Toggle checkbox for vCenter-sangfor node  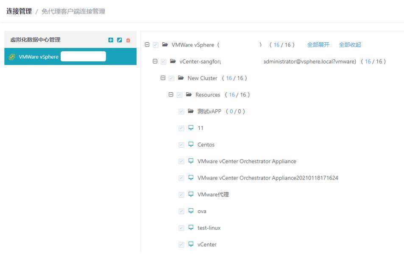coord(163,62)
